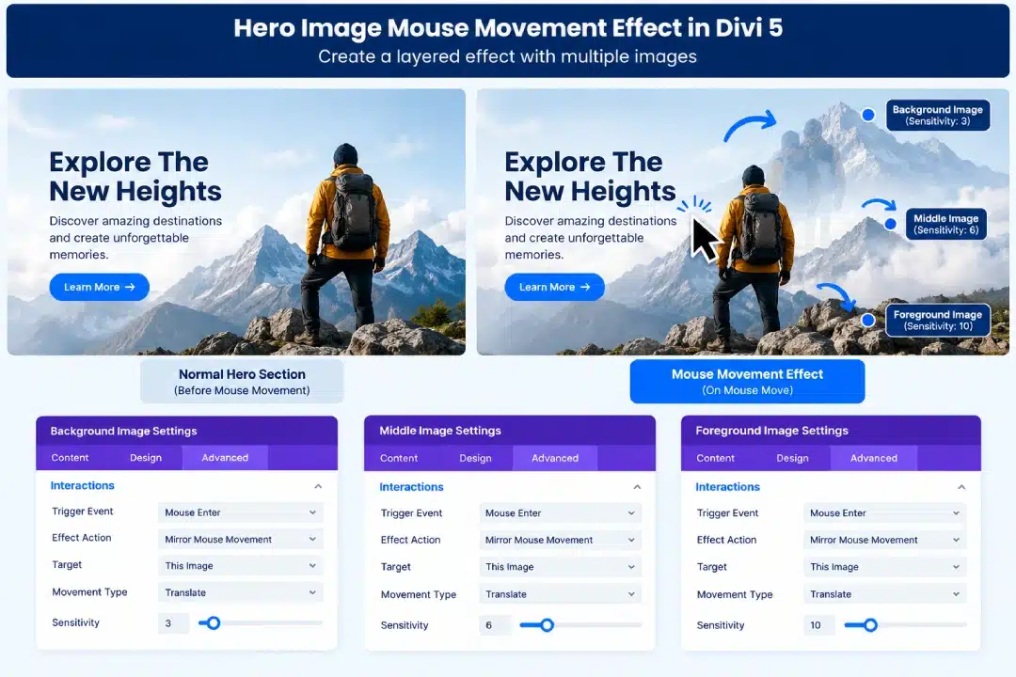This screenshot has height=677, width=1016.
Task: Open Movement Type dropdown in Foreground Image Settings
Action: pyautogui.click(x=885, y=594)
